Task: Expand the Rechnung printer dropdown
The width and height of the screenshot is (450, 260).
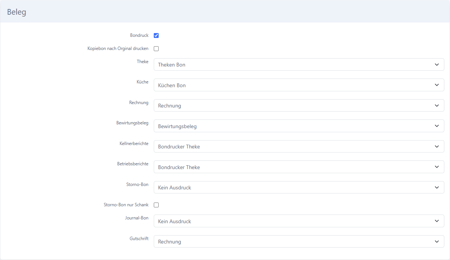Action: pos(299,106)
